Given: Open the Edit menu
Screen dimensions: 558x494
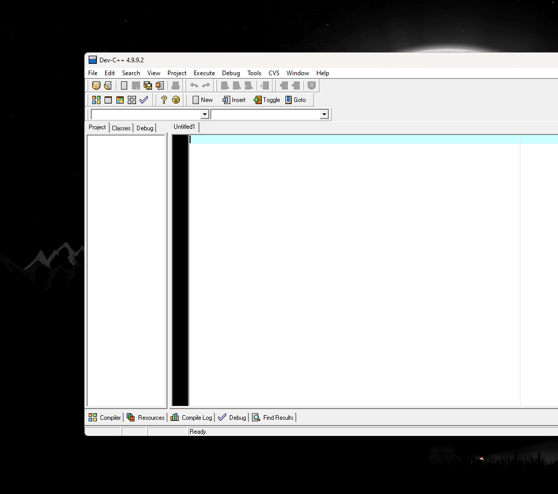Looking at the screenshot, I should point(110,73).
